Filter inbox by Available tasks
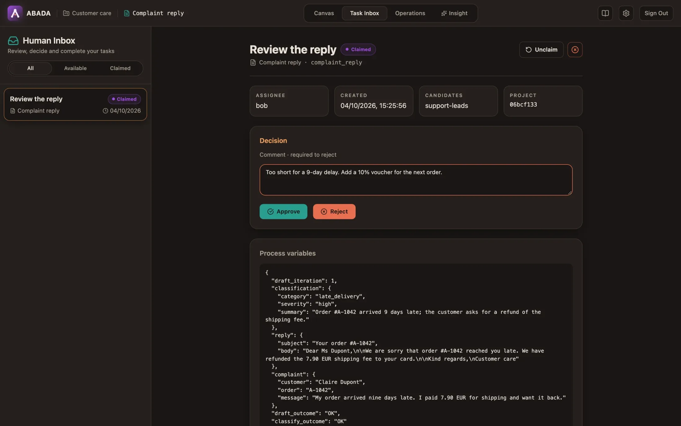Viewport: 681px width, 426px height. [75, 68]
